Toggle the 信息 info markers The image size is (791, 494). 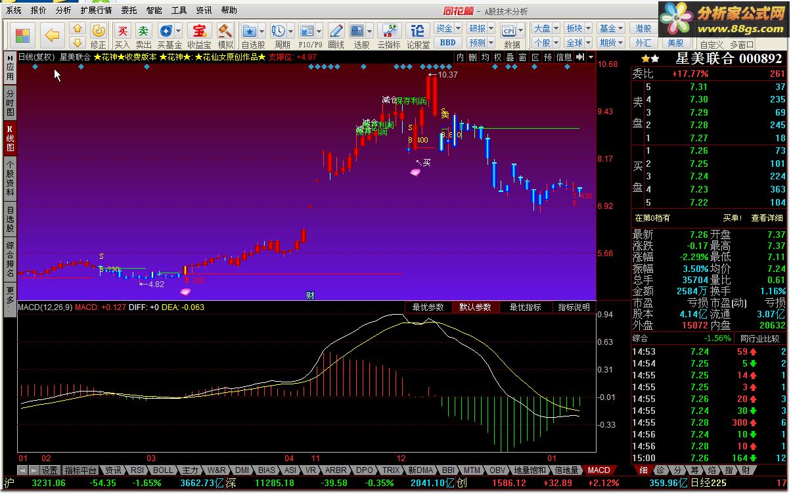(564, 57)
